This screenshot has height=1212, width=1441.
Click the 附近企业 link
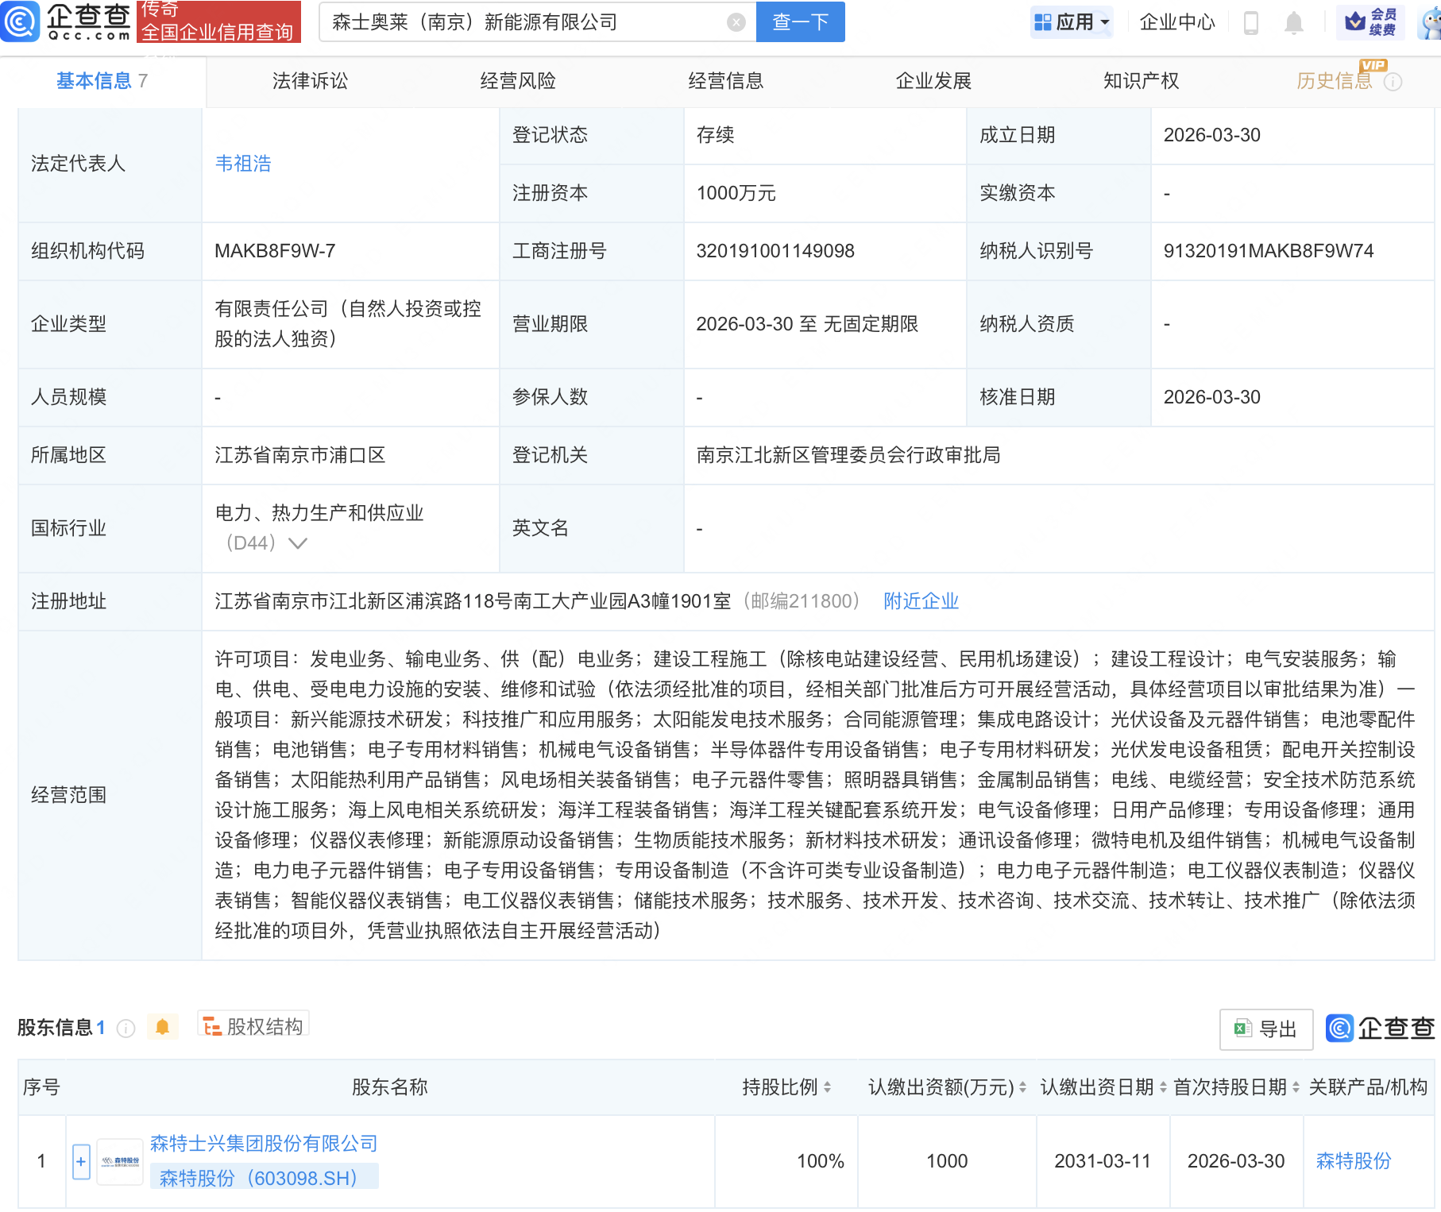tap(920, 601)
